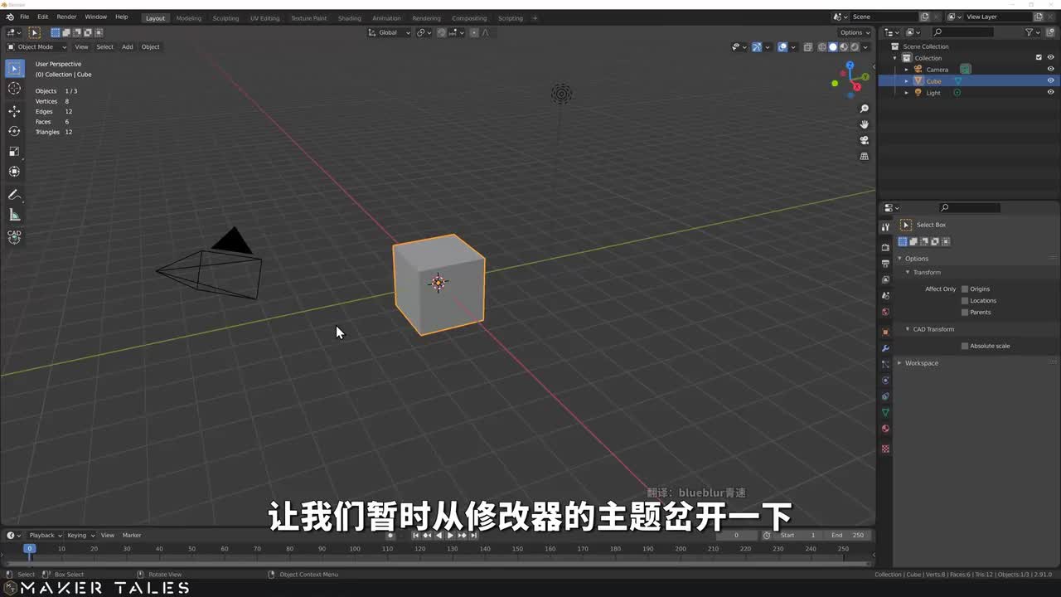1061x597 pixels.
Task: Click the Select Box tool in the toolbar
Action: (14, 68)
